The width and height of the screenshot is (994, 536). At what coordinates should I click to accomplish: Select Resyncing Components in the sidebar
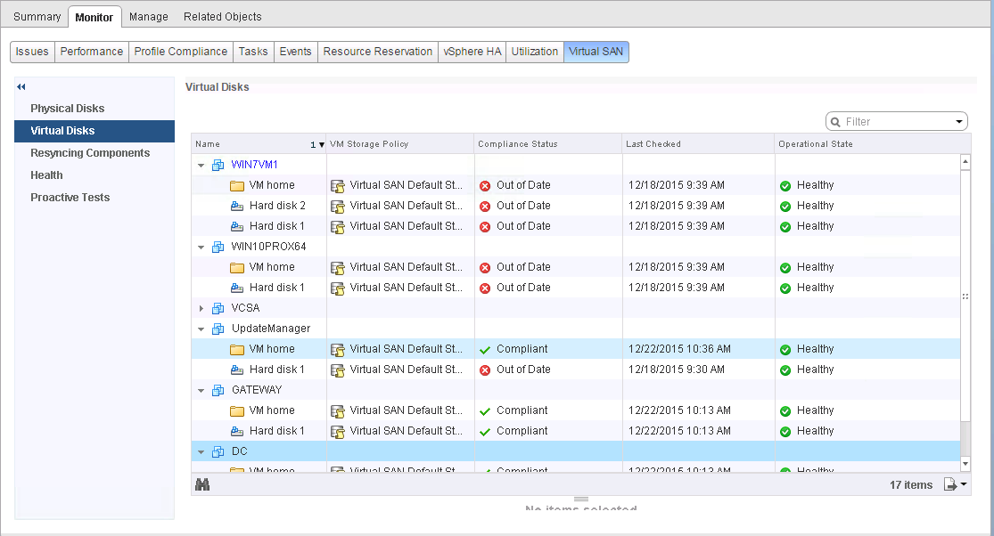(90, 153)
